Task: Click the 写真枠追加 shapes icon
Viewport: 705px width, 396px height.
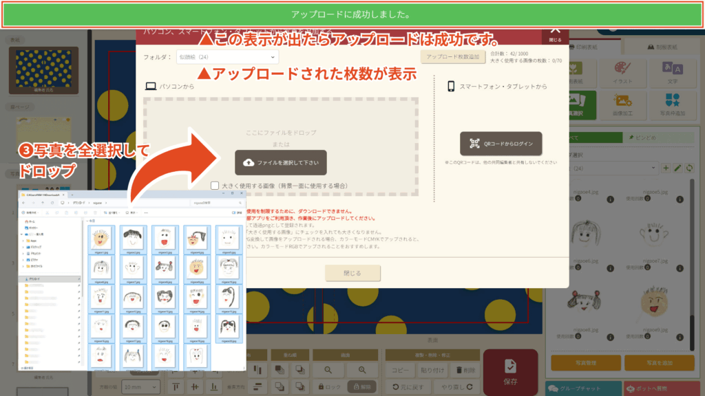Action: click(672, 104)
